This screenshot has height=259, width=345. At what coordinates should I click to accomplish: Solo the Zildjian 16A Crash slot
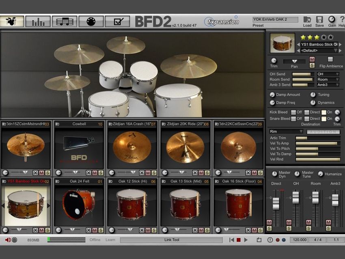154,173
